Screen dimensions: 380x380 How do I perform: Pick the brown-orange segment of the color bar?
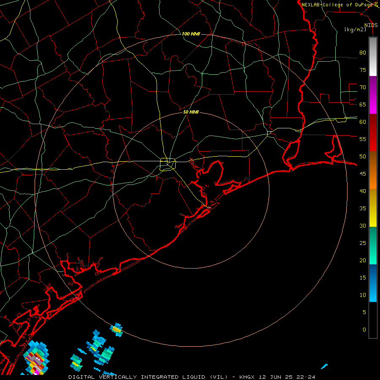[373, 170]
